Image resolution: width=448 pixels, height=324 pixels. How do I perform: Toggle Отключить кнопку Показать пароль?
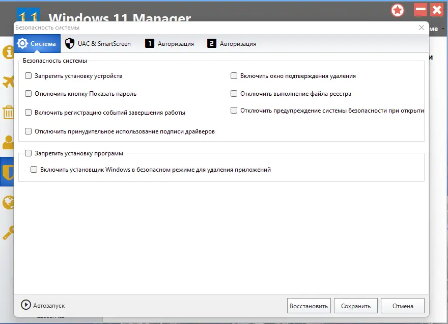29,94
